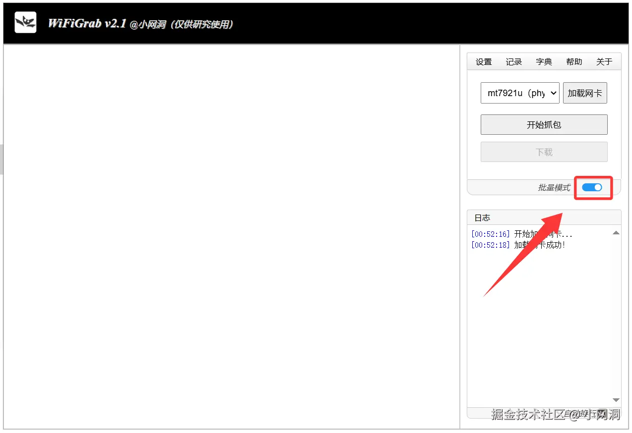Screen dimensions: 632x433
Task: Click the WiFiGrab v2.1 title text
Action: click(87, 23)
